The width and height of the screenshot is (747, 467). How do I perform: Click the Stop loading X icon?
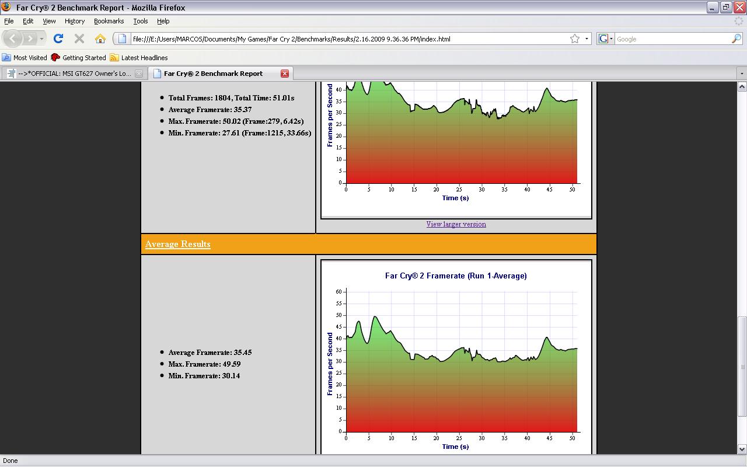pyautogui.click(x=79, y=39)
